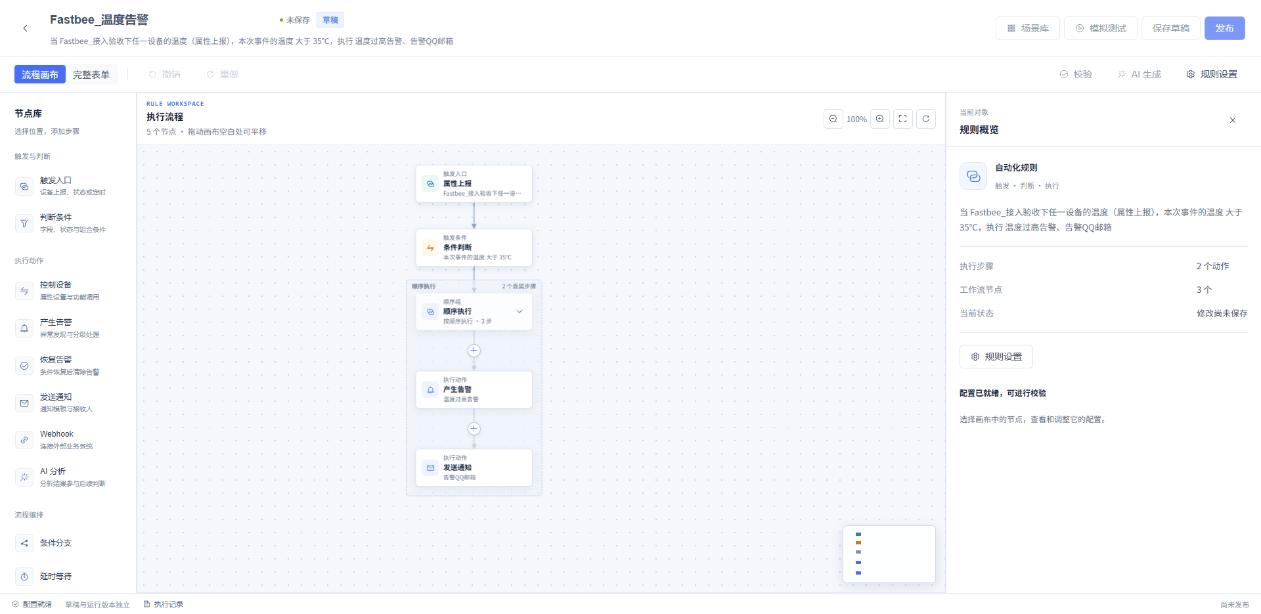The height and width of the screenshot is (614, 1261).
Task: Click 配置就绪 status in bottom bar
Action: (32, 604)
